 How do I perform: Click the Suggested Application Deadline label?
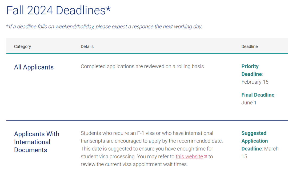[x=255, y=141]
